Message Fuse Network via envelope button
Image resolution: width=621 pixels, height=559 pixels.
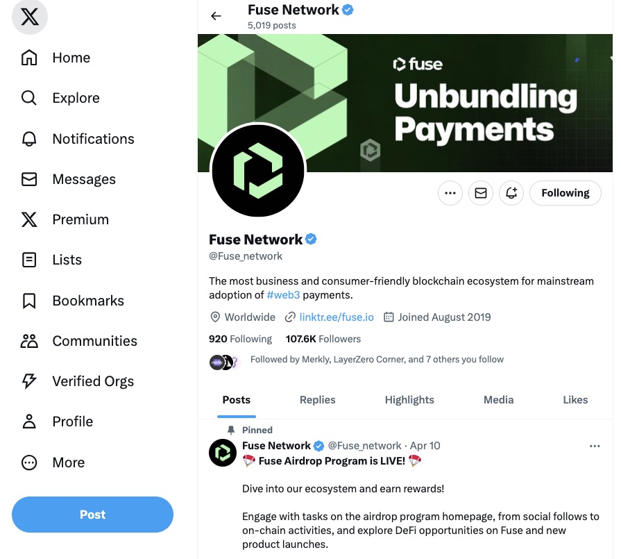tap(480, 193)
